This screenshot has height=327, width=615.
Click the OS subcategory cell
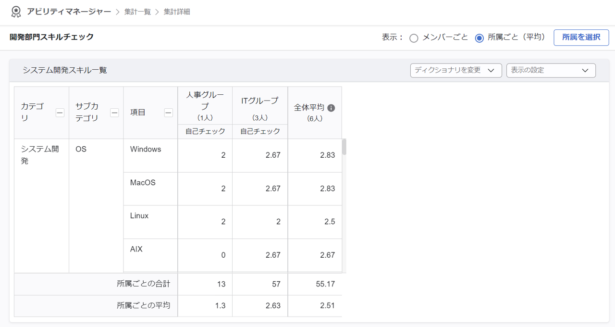[81, 150]
